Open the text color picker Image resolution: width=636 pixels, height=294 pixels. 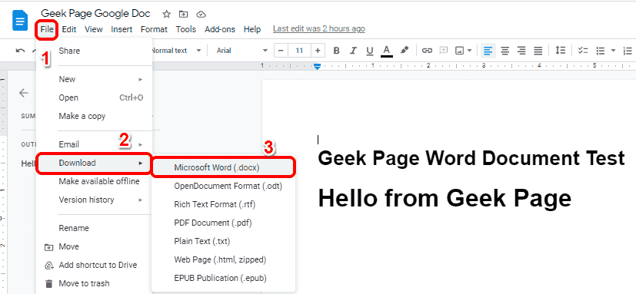click(387, 51)
